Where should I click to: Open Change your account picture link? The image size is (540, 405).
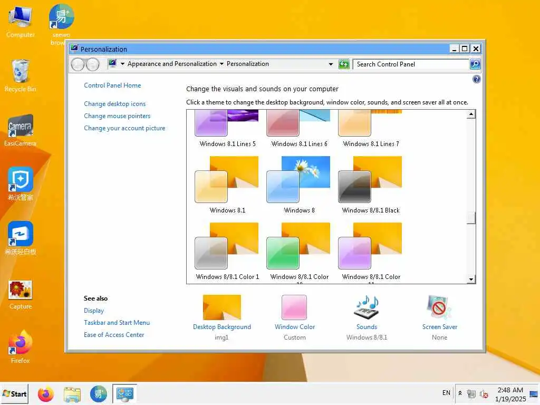click(124, 128)
